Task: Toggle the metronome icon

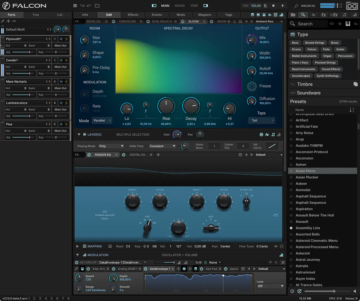Action: pyautogui.click(x=265, y=5)
